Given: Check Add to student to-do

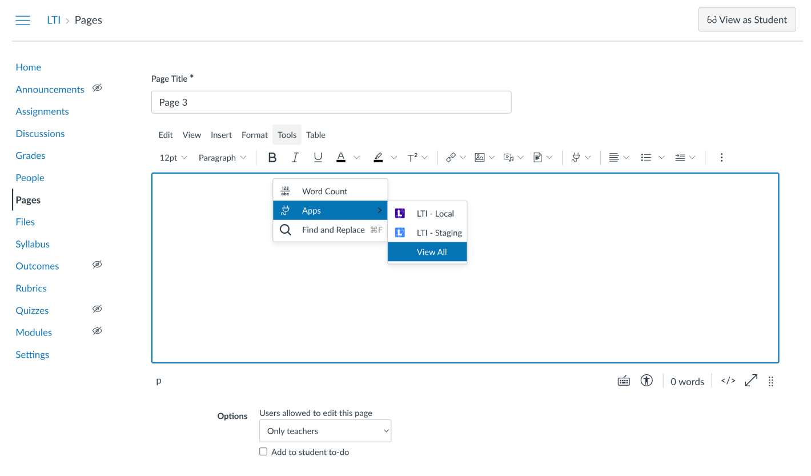Looking at the screenshot, I should pos(263,451).
